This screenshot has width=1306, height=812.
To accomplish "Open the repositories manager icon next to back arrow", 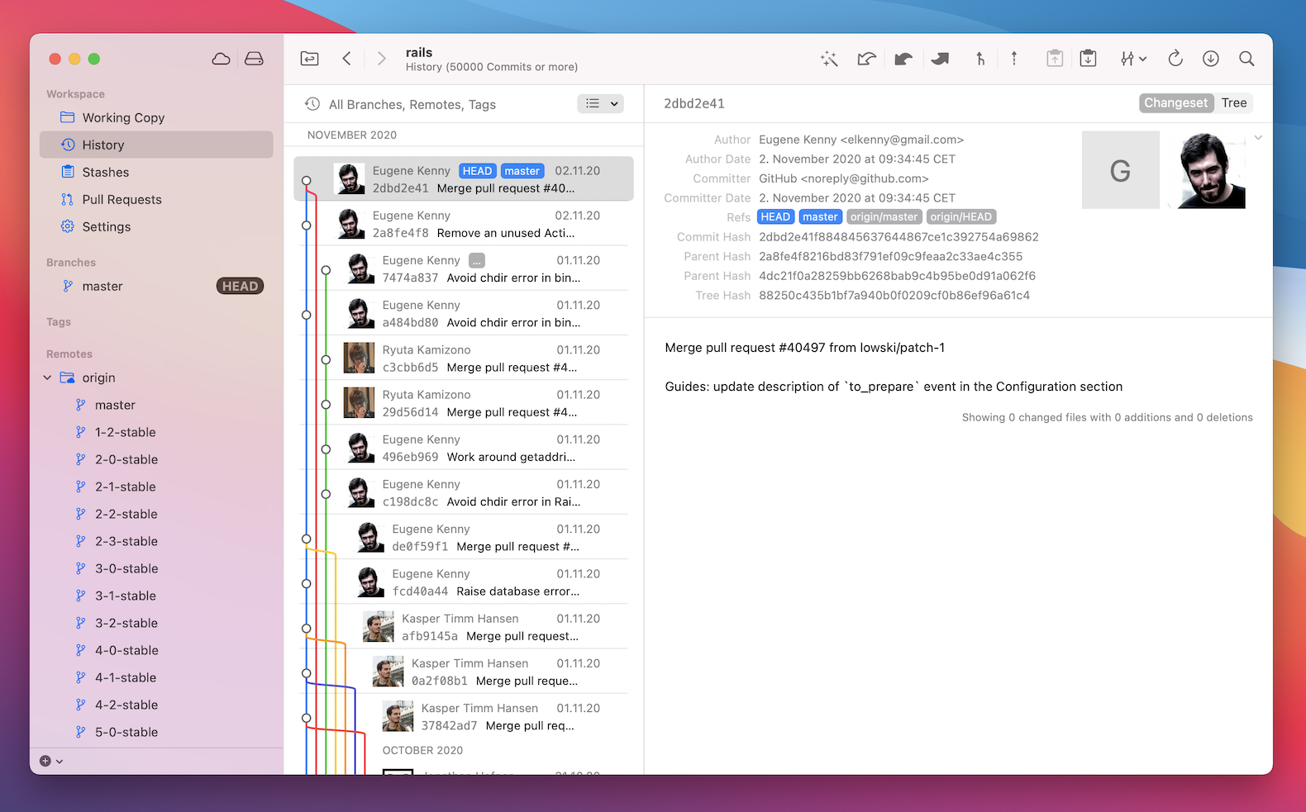I will pyautogui.click(x=309, y=59).
